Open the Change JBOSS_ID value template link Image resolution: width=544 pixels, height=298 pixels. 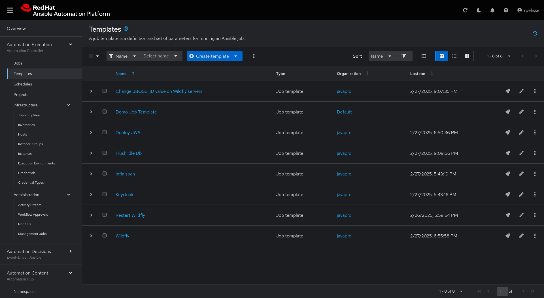[159, 91]
